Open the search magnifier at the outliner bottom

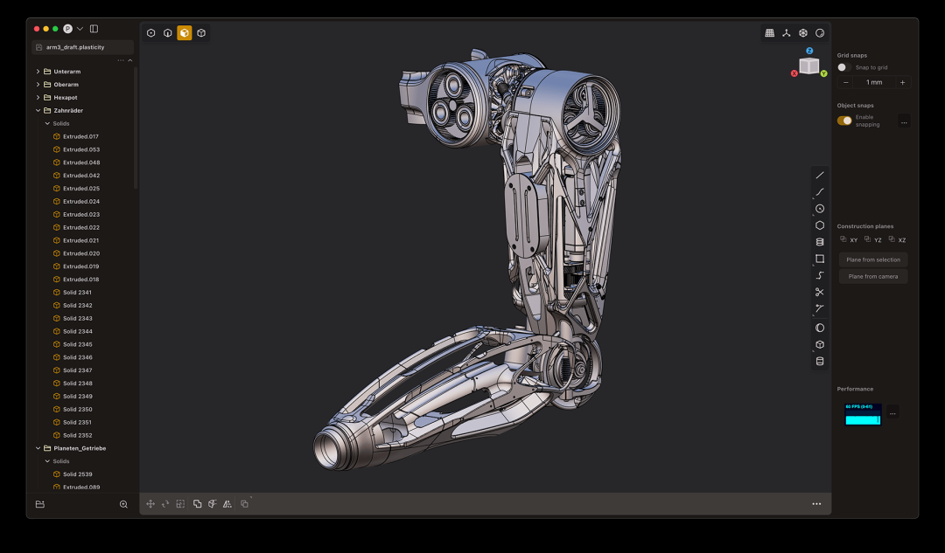click(123, 504)
